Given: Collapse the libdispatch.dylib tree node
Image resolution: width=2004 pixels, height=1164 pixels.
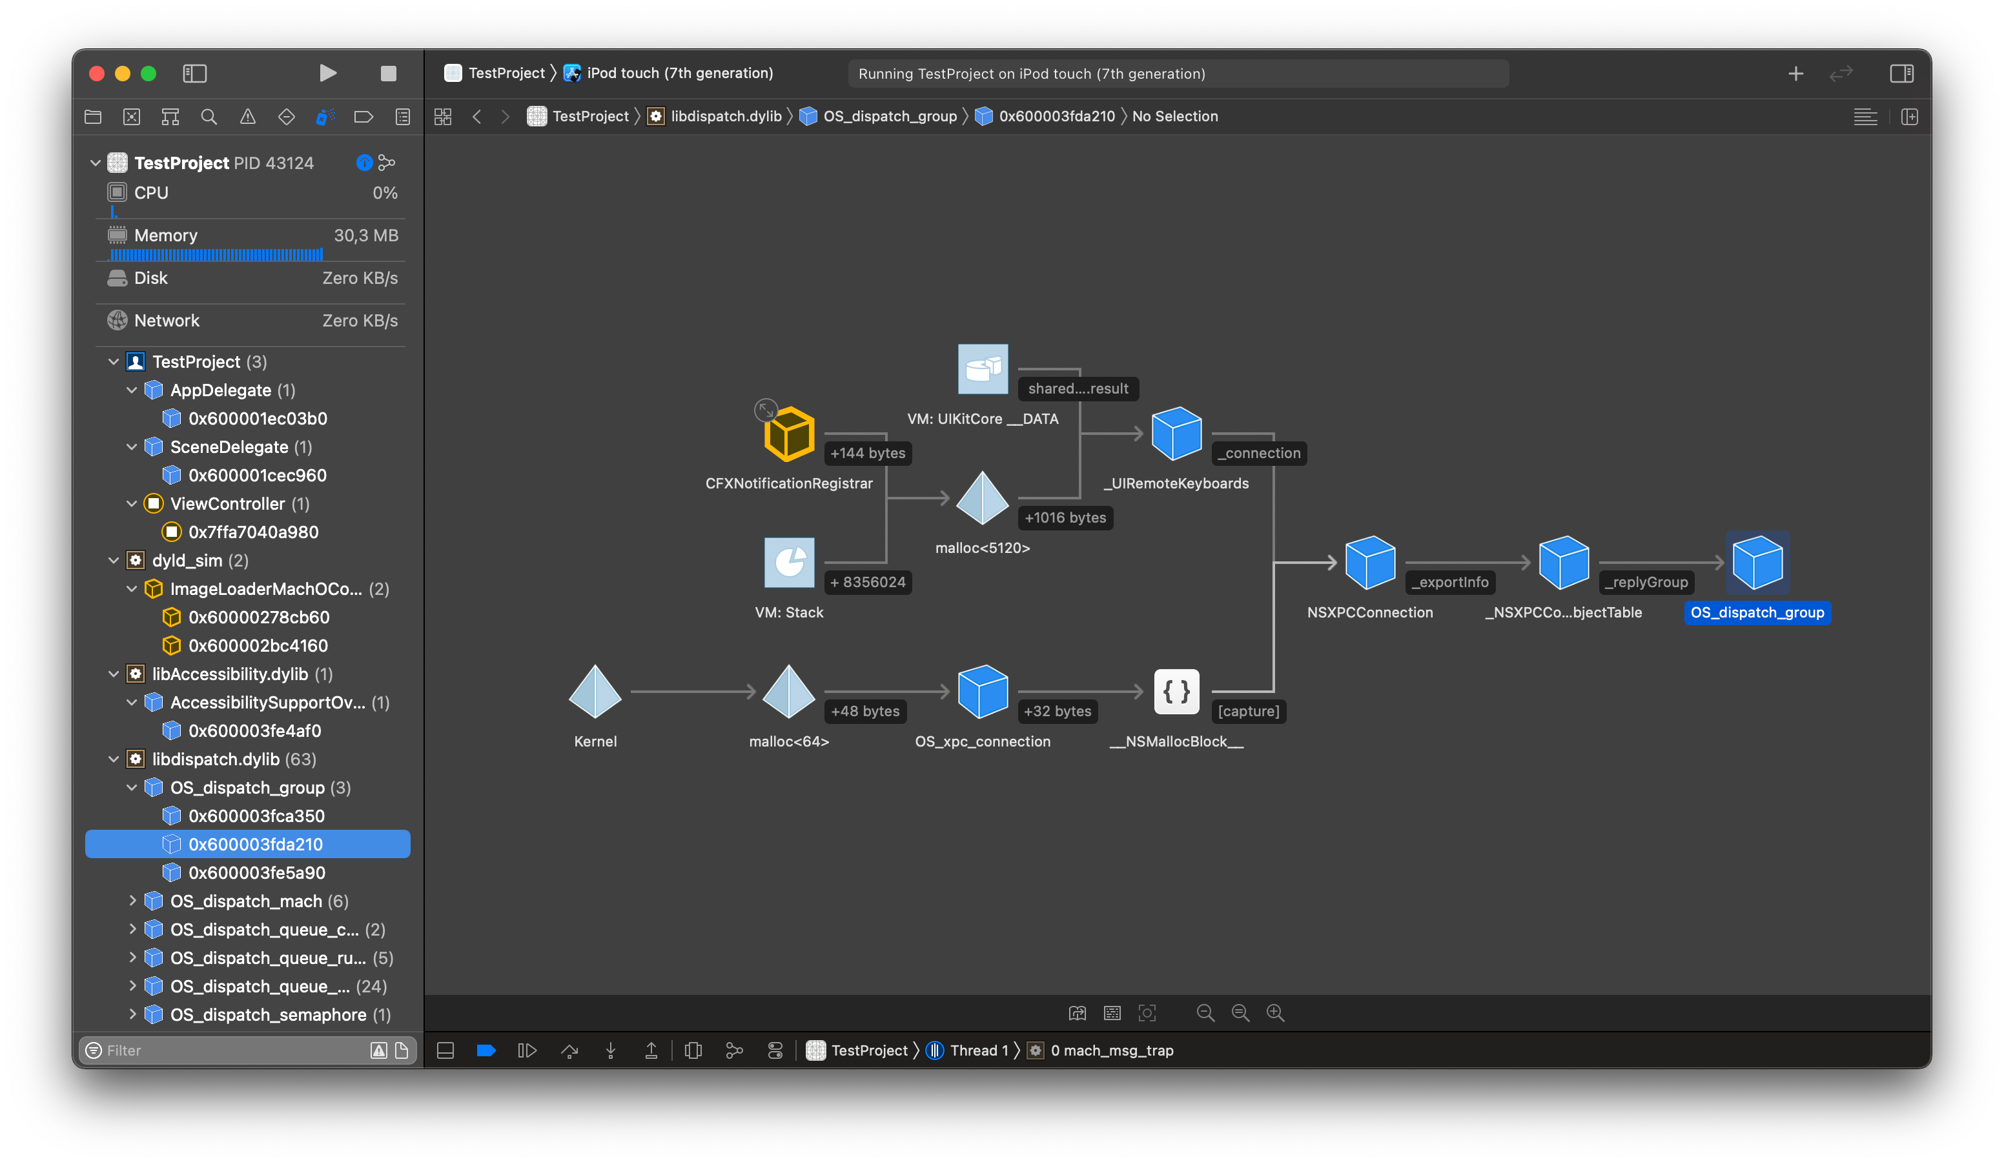Looking at the screenshot, I should pyautogui.click(x=114, y=759).
